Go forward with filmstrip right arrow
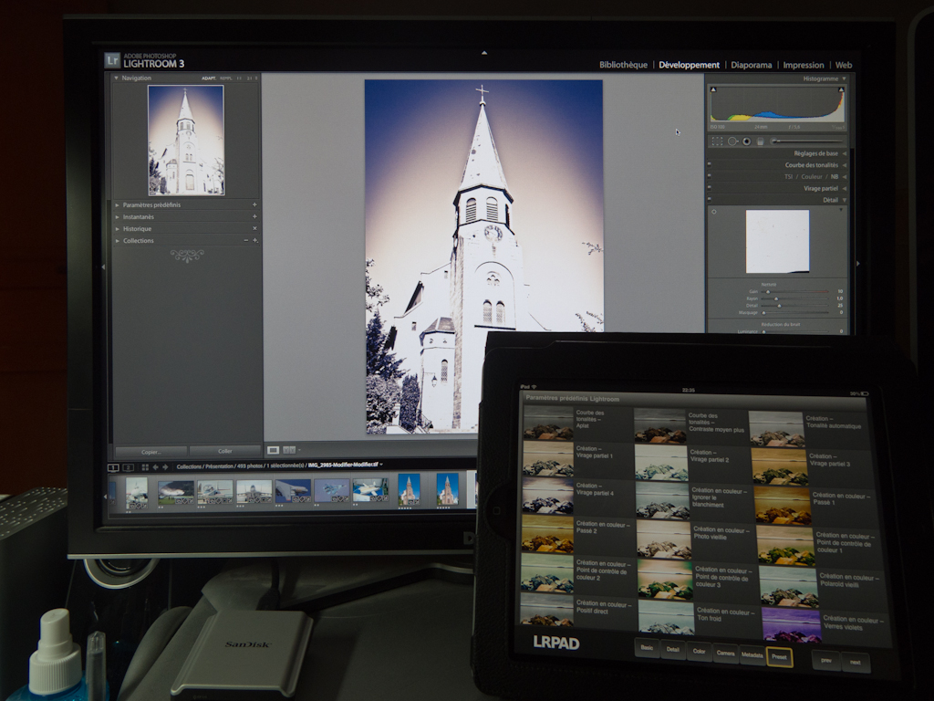The height and width of the screenshot is (701, 934). click(165, 467)
